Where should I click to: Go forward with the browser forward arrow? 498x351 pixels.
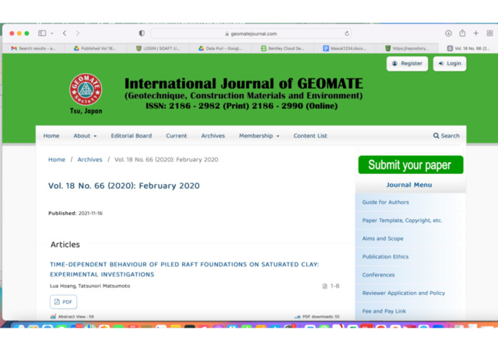click(x=78, y=33)
